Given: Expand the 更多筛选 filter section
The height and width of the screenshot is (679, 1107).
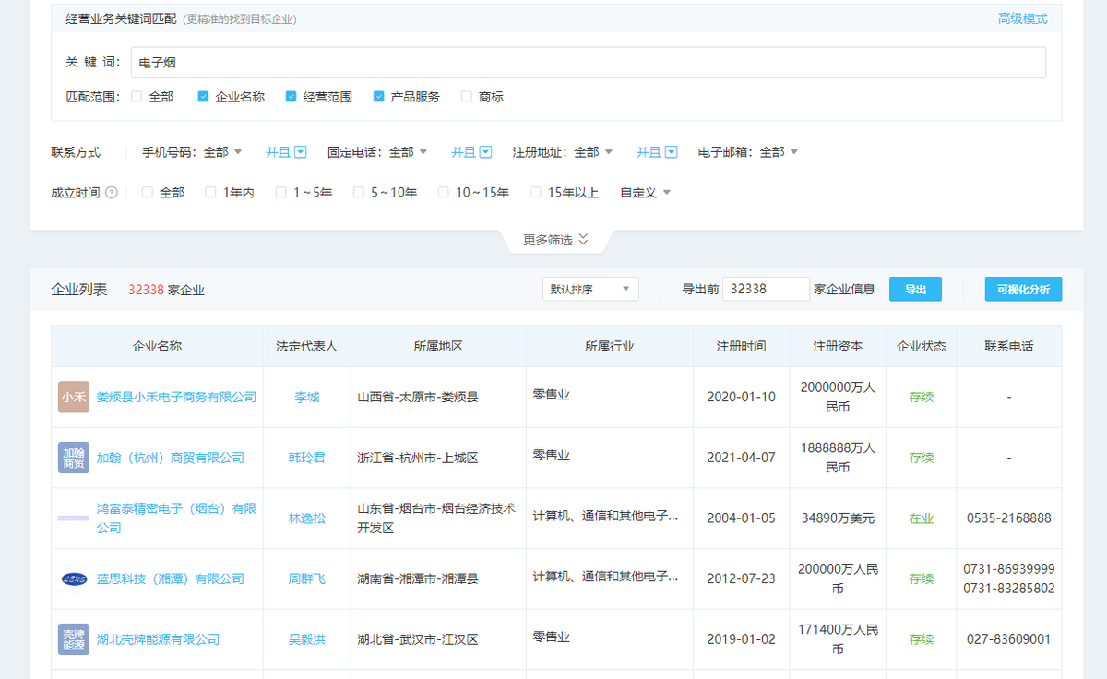Looking at the screenshot, I should pos(555,240).
